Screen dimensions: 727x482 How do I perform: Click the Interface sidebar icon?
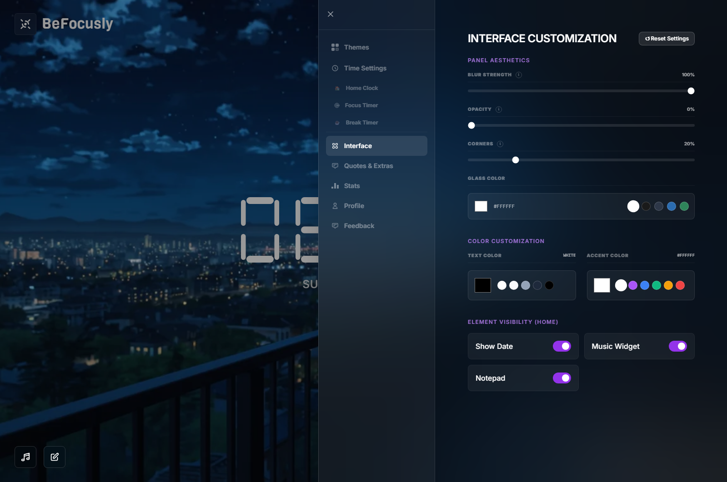pyautogui.click(x=335, y=146)
